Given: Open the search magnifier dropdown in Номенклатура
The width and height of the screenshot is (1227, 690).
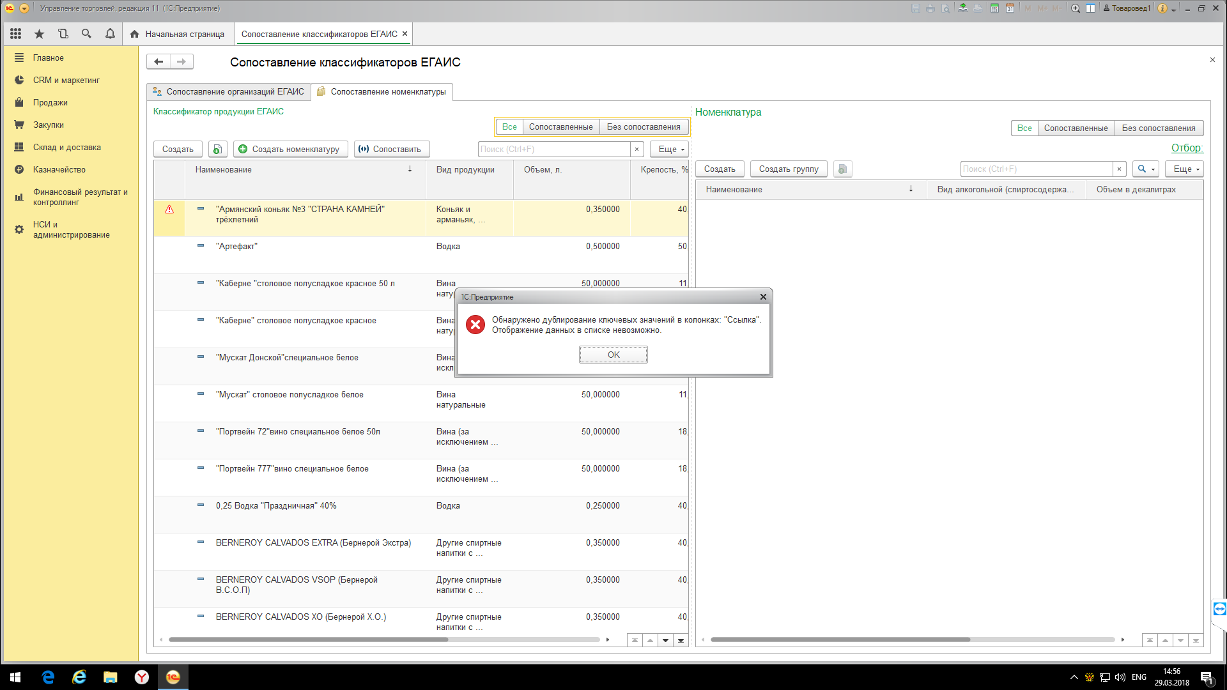Looking at the screenshot, I should pyautogui.click(x=1146, y=169).
